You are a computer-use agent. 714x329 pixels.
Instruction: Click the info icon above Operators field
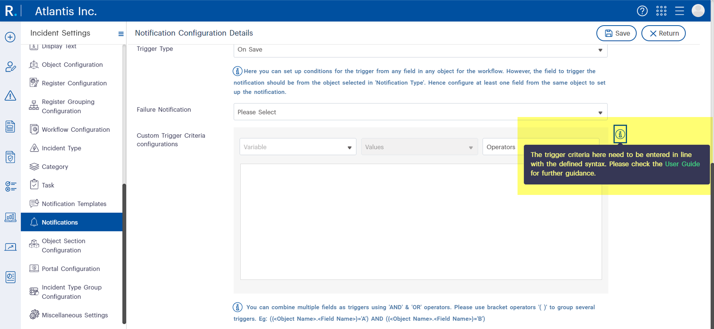tap(620, 134)
